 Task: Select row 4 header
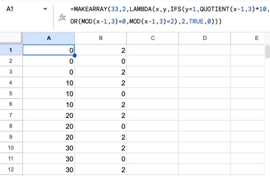11,83
